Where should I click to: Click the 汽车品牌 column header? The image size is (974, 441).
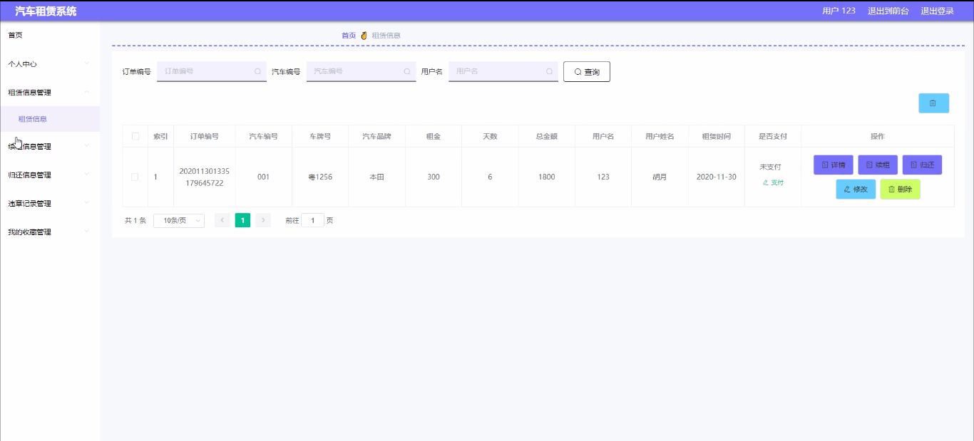[376, 136]
